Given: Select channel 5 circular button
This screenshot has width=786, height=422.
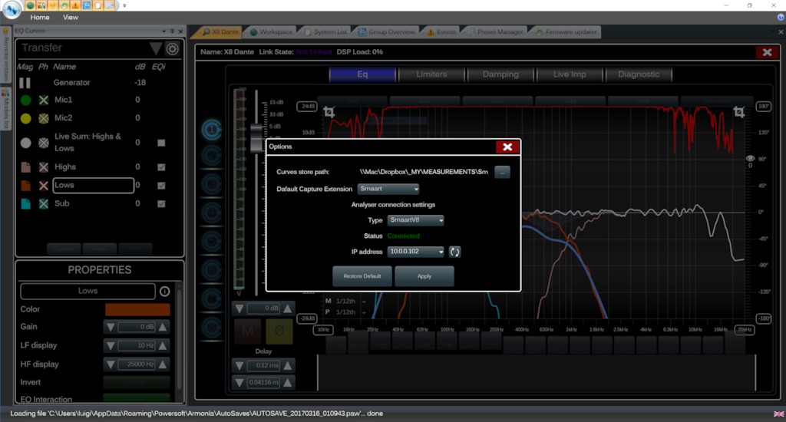Looking at the screenshot, I should click(x=212, y=242).
